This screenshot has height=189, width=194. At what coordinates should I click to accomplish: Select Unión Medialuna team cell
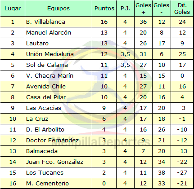(59, 54)
